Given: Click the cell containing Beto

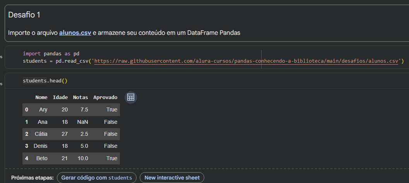Looking at the screenshot, I should coord(42,158).
